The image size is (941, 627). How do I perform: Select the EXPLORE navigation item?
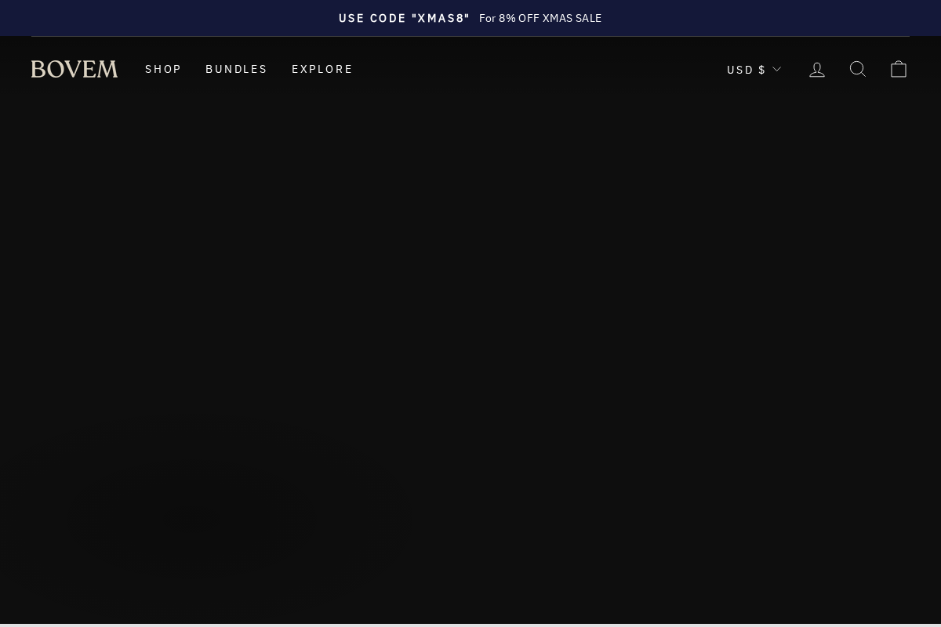click(x=322, y=69)
